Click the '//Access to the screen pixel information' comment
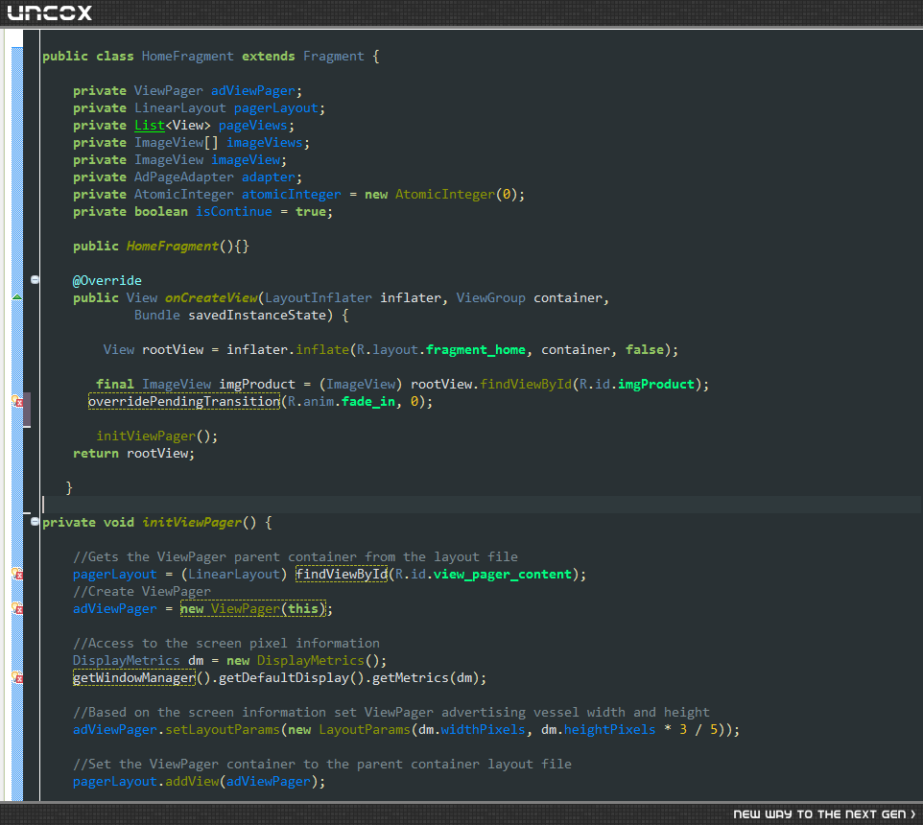Screen dimensions: 923x825 point(226,643)
